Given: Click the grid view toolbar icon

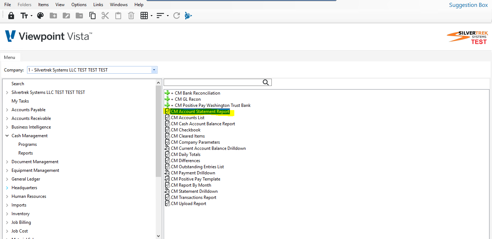Looking at the screenshot, I should (x=145, y=16).
